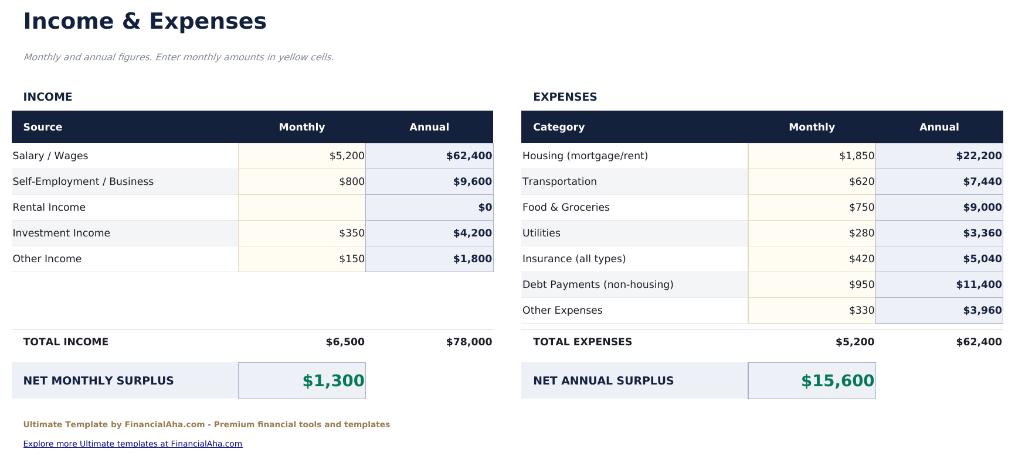1015x460 pixels.
Task: Select the Transportation monthly amount cell
Action: click(812, 181)
